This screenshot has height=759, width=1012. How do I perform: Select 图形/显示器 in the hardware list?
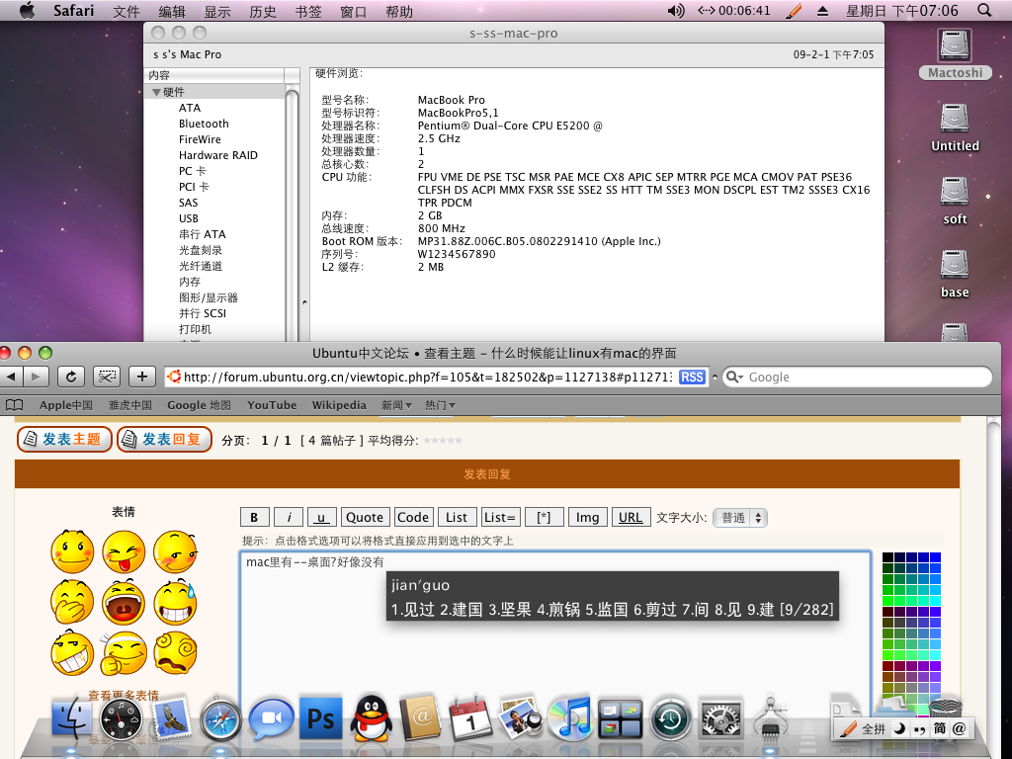pyautogui.click(x=209, y=297)
